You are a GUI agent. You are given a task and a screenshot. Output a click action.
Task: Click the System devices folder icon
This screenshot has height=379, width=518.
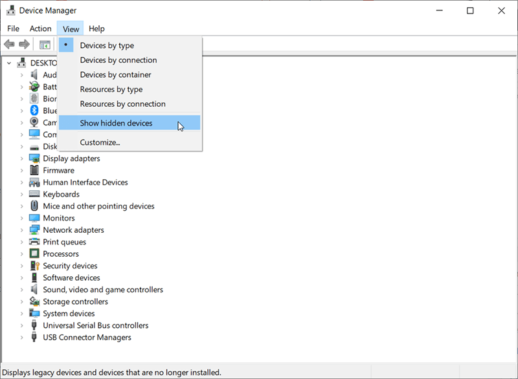click(x=34, y=313)
